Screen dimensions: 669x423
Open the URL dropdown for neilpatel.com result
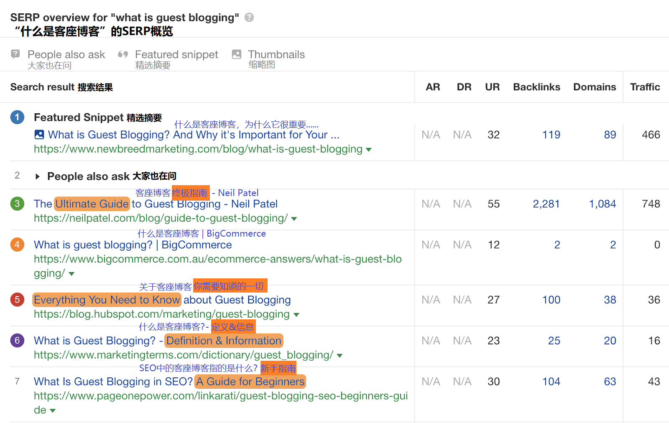coord(294,218)
